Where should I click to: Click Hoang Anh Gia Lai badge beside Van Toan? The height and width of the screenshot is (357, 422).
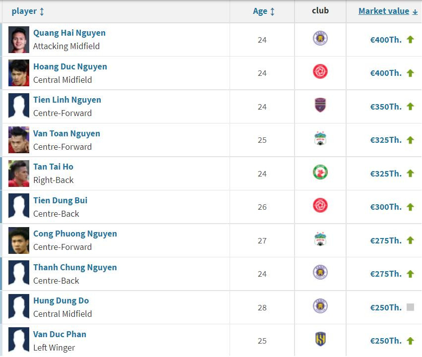[x=320, y=139]
